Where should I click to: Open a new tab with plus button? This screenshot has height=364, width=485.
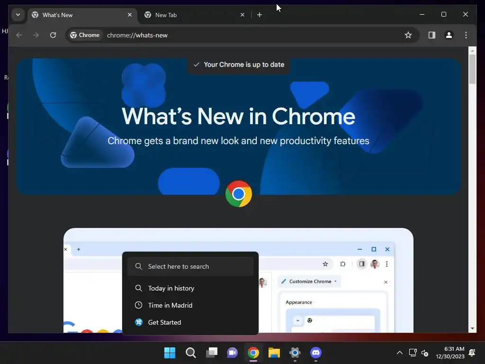(260, 15)
